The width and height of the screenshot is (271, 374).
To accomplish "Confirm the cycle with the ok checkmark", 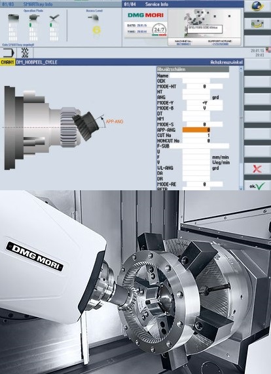I will [257, 186].
